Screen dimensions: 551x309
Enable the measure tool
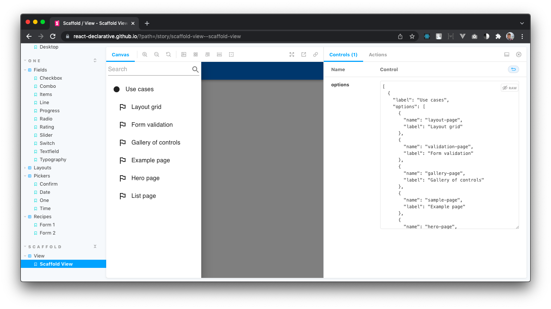pyautogui.click(x=219, y=54)
